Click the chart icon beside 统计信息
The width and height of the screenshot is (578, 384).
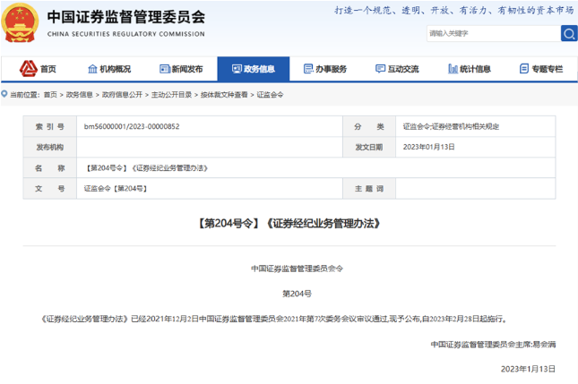453,69
